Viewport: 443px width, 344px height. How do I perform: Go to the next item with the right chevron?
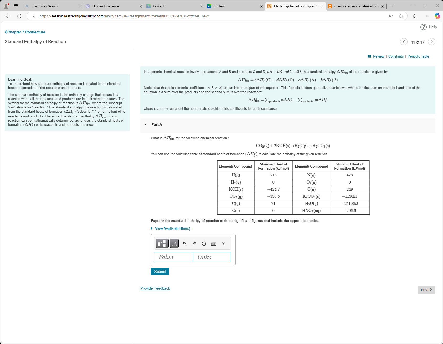pyautogui.click(x=432, y=42)
